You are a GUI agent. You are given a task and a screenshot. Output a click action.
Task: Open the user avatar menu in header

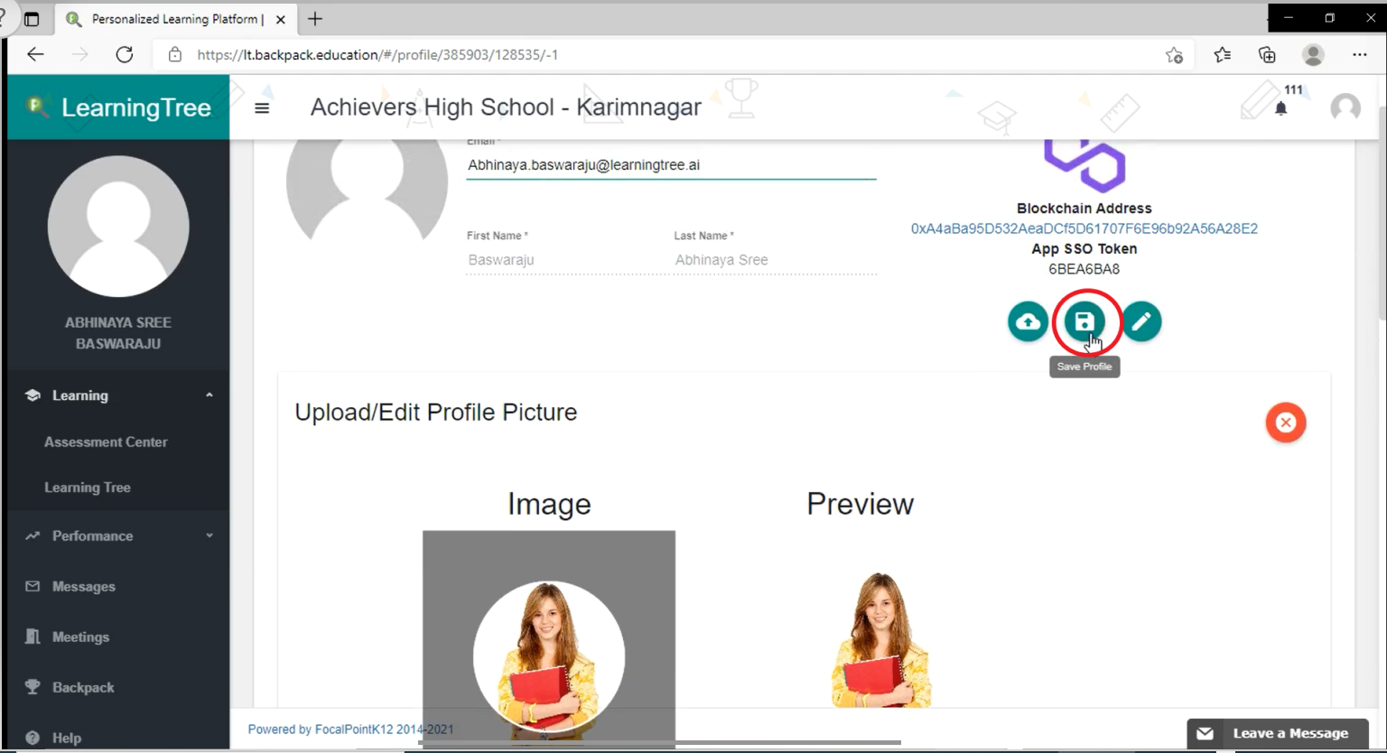tap(1345, 107)
